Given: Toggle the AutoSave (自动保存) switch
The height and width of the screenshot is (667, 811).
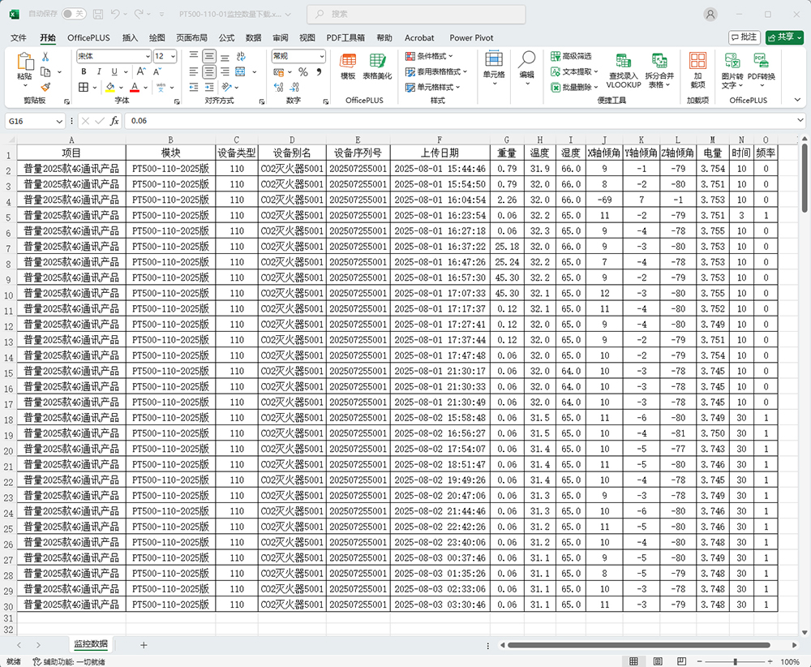Looking at the screenshot, I should click(73, 14).
